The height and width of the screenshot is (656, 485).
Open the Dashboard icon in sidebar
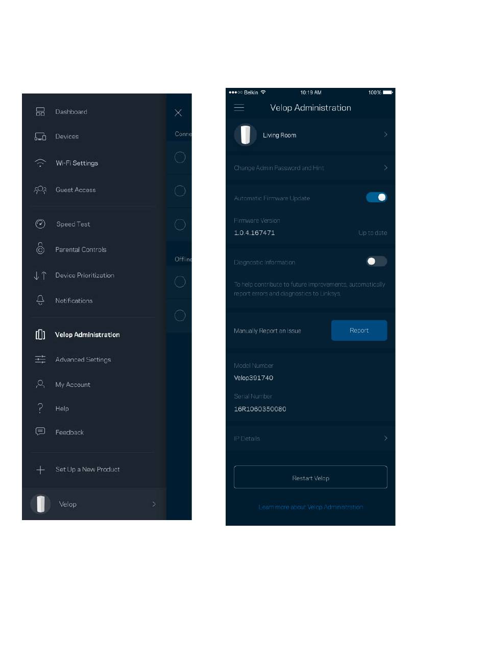pyautogui.click(x=40, y=112)
